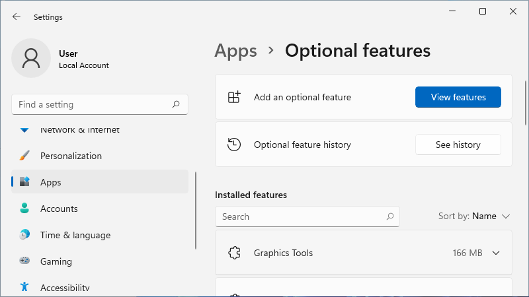Image resolution: width=529 pixels, height=297 pixels.
Task: Click the Personalization paintbrush icon
Action: (24, 156)
